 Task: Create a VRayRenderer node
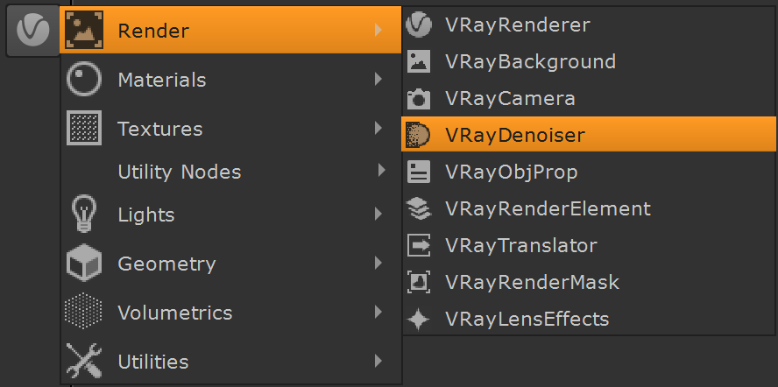589,25
